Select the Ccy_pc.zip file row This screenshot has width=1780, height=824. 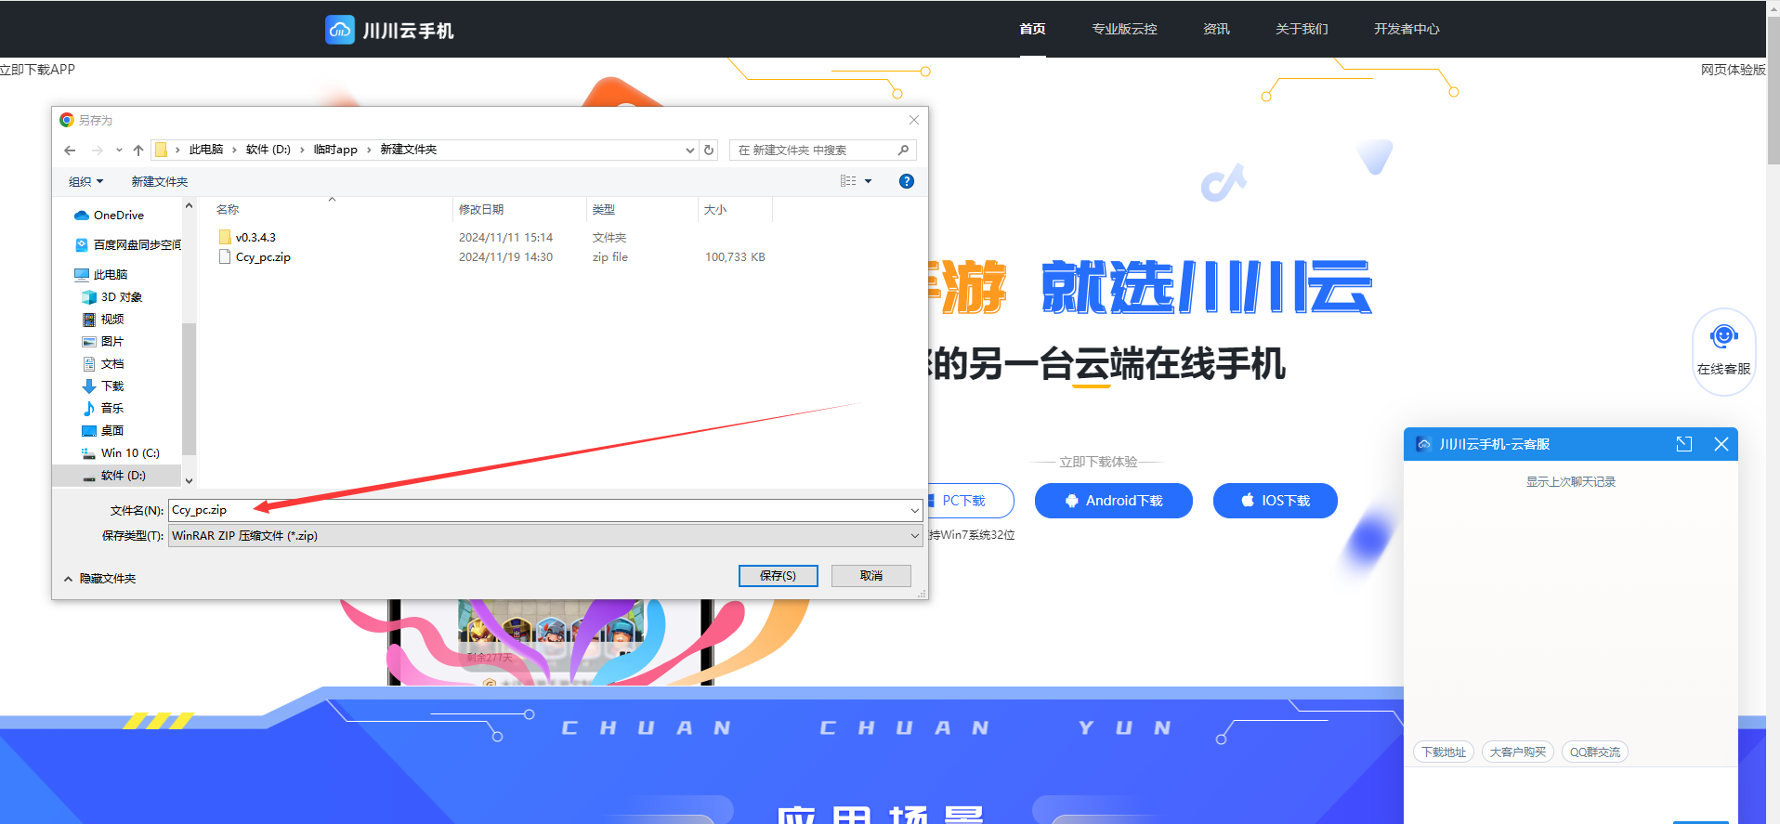[x=492, y=257]
